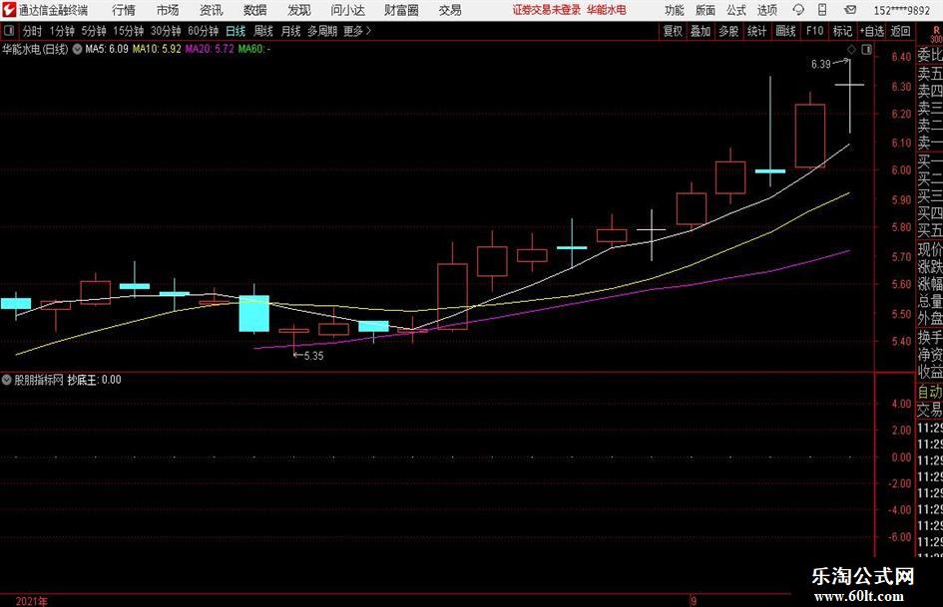943x607 pixels.
Task: Click the 6.40 price axis label
Action: point(901,57)
